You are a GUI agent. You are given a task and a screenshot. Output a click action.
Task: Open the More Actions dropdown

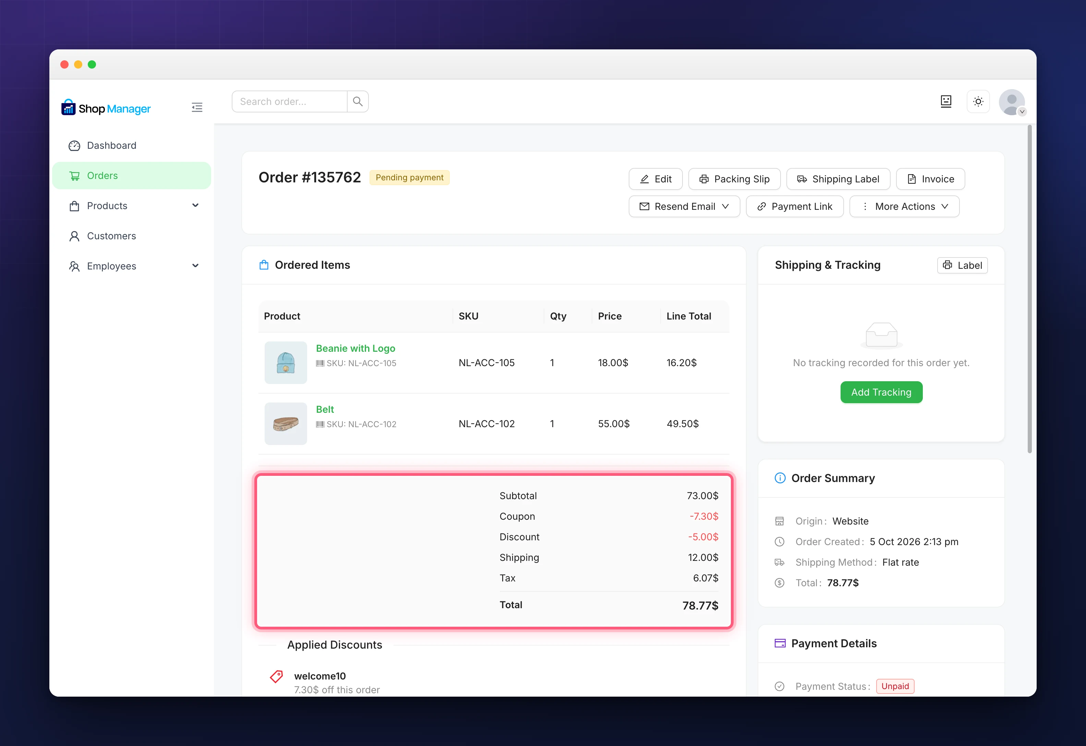(904, 207)
